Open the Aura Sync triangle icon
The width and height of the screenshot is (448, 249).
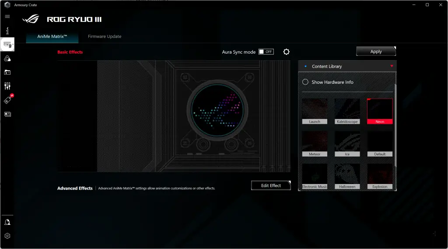point(7,59)
